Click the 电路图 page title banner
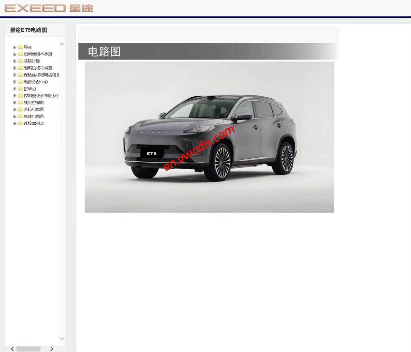This screenshot has width=411, height=352. [x=104, y=52]
